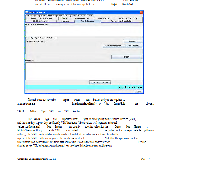Switch to Fueltype and Technologies tab
The width and height of the screenshot is (221, 171).
tap(41, 18)
